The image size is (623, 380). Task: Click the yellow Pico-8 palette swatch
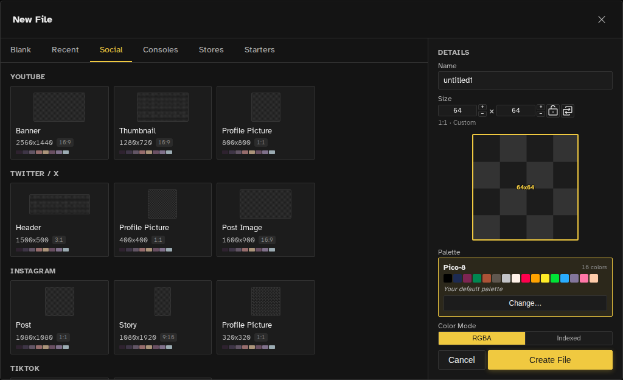point(545,278)
